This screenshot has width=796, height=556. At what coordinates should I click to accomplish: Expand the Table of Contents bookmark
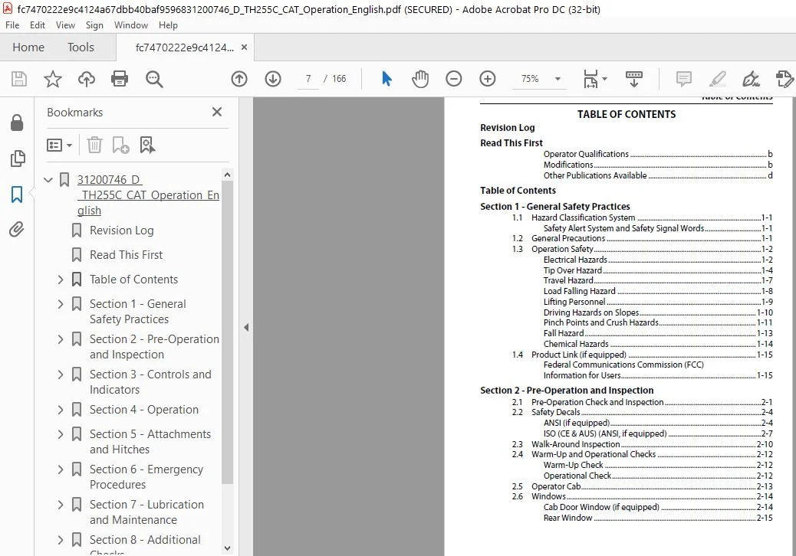coord(61,280)
